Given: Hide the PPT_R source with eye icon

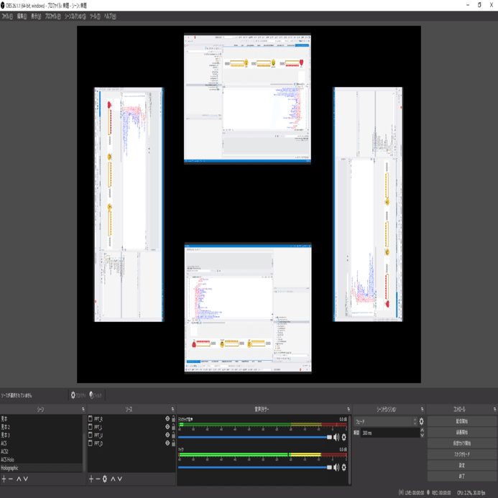Looking at the screenshot, I should [167, 419].
